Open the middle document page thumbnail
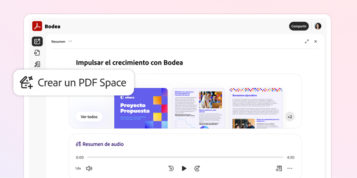 pyautogui.click(x=198, y=108)
